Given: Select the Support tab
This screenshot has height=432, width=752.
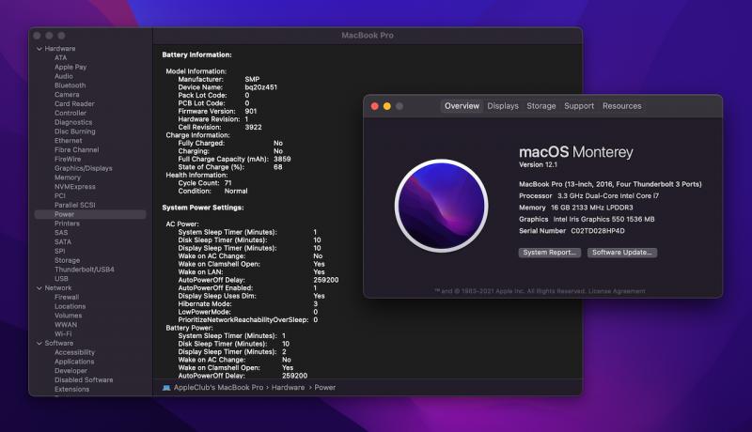Looking at the screenshot, I should [x=579, y=106].
